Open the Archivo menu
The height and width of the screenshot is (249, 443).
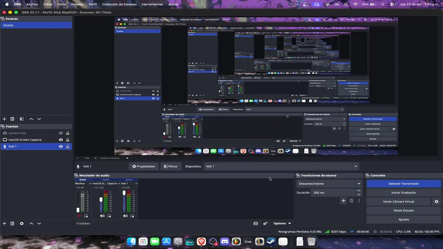pos(32,4)
